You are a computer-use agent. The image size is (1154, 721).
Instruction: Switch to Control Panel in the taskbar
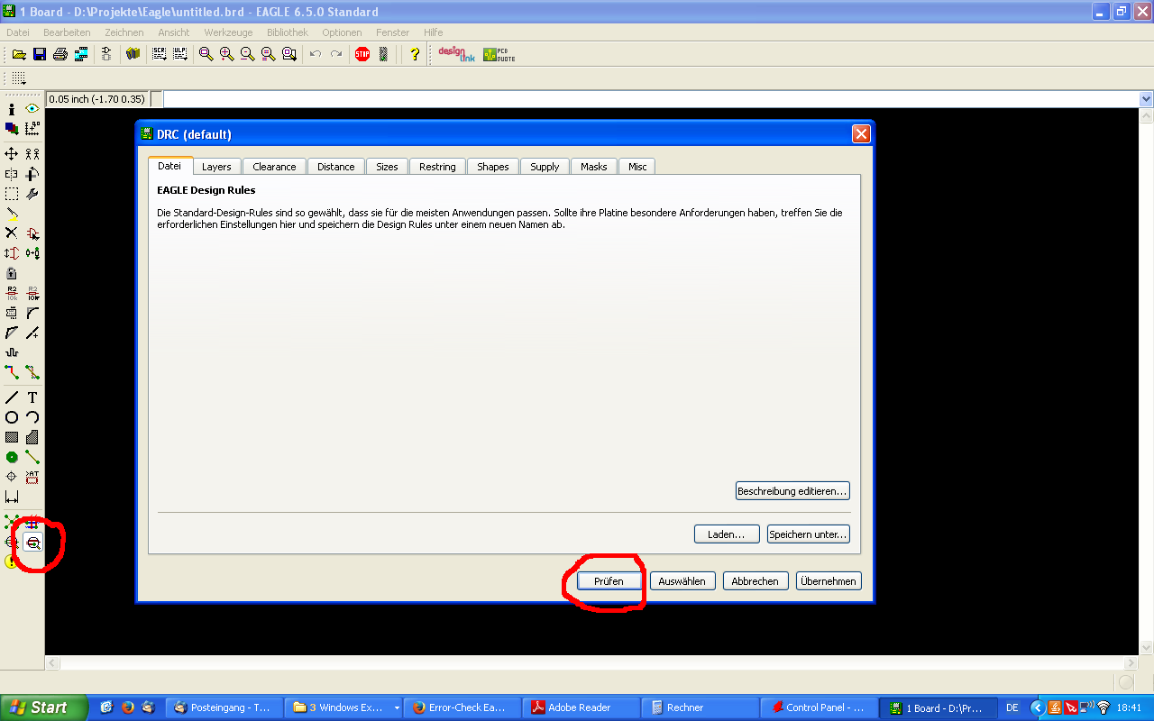[820, 707]
